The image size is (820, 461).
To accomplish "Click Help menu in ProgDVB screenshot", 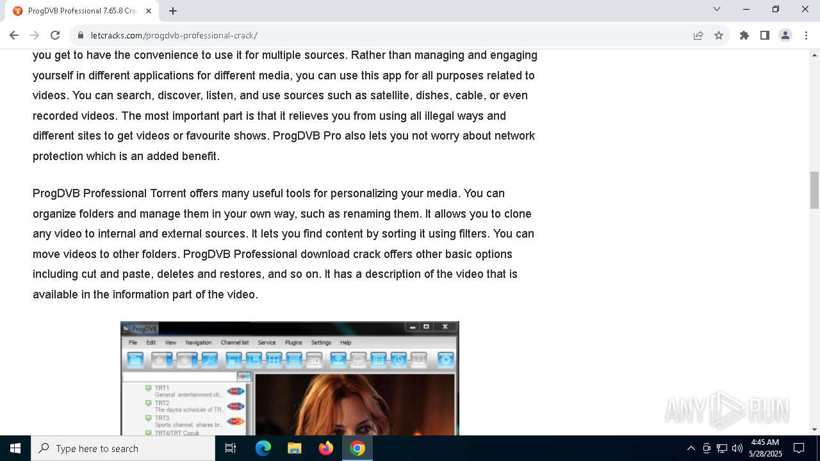I will (346, 343).
